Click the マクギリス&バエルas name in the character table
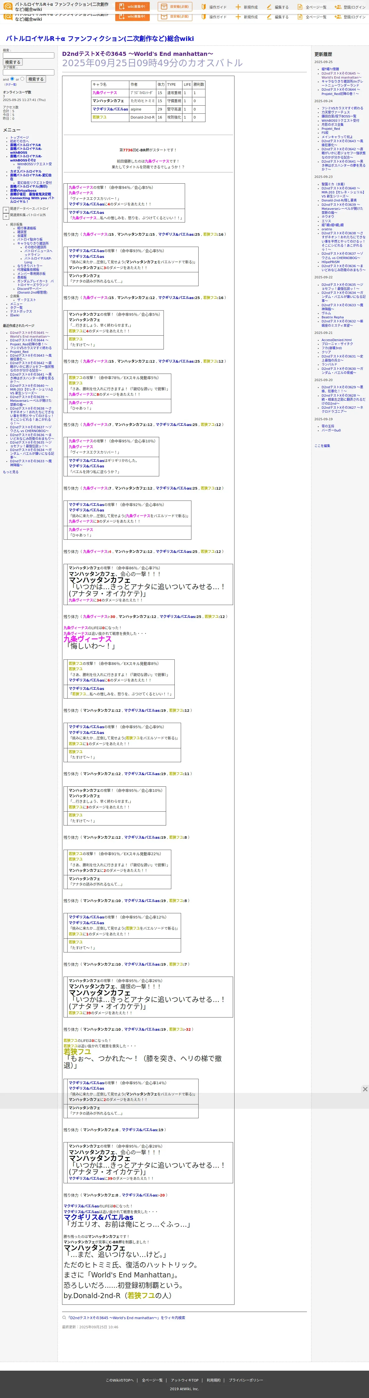The height and width of the screenshot is (1398, 369). coord(110,109)
